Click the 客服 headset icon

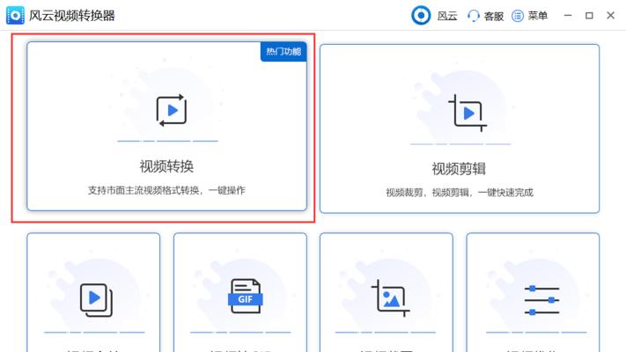pos(473,16)
